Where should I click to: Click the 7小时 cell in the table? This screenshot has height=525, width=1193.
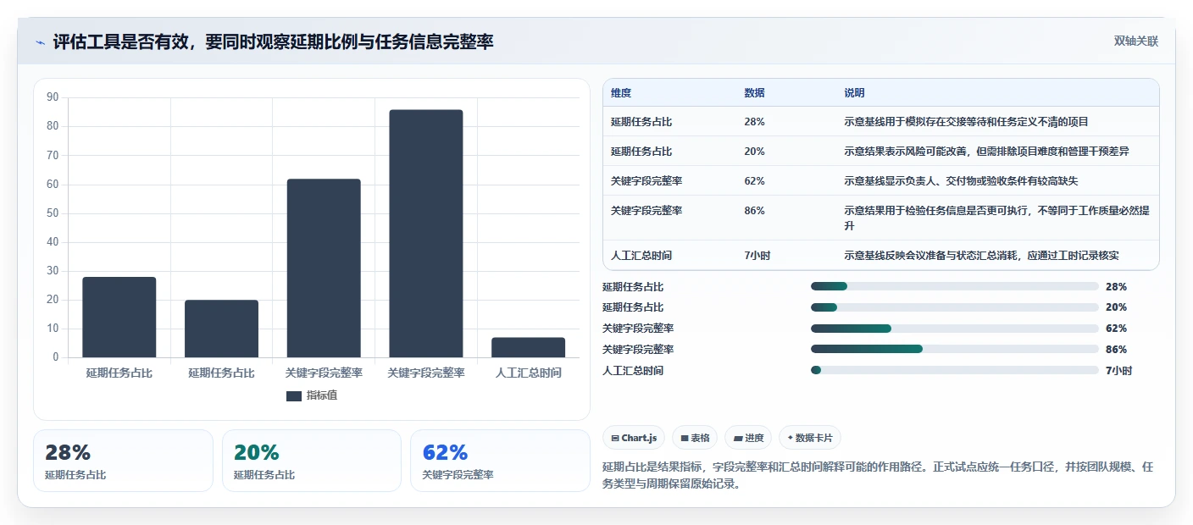pyautogui.click(x=757, y=255)
